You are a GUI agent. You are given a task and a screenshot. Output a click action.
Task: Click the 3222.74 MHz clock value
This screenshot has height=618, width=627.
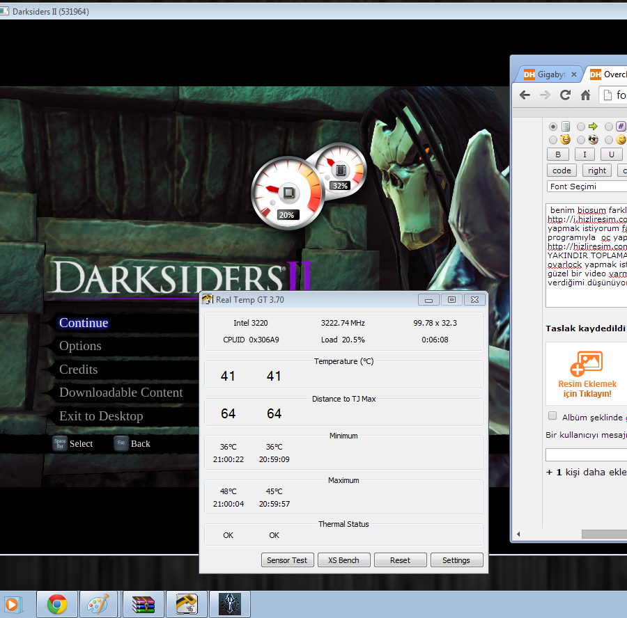[343, 323]
